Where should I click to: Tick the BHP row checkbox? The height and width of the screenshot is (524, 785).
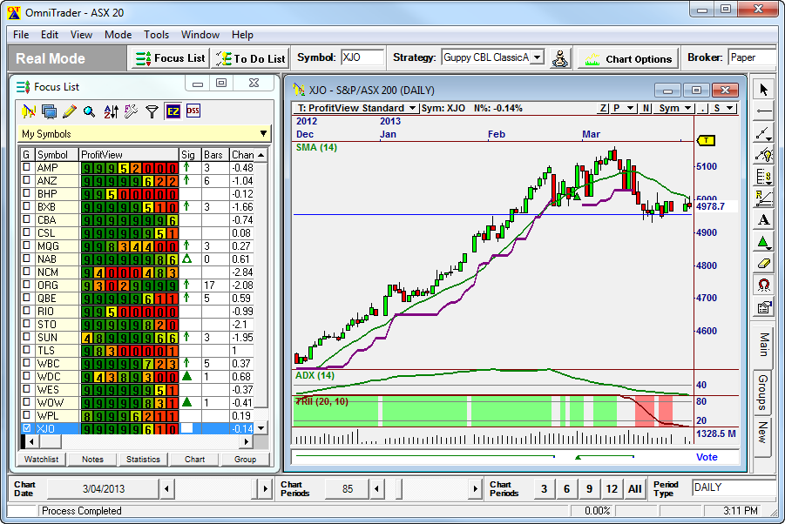point(26,193)
